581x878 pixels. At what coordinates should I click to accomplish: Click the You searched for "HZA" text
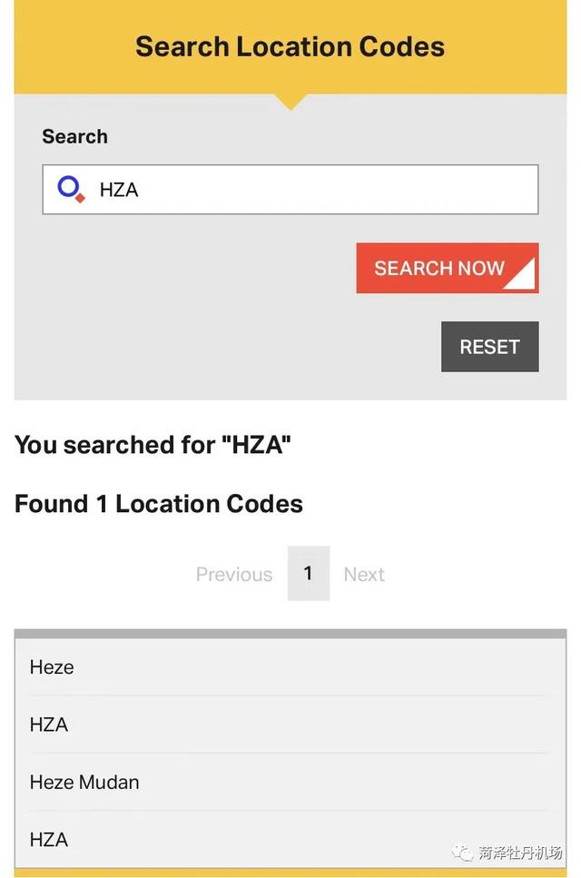153,445
